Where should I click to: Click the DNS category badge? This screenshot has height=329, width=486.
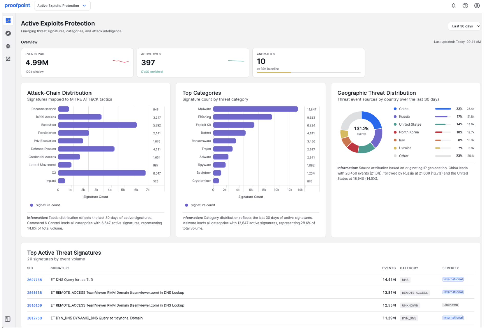pos(405,280)
